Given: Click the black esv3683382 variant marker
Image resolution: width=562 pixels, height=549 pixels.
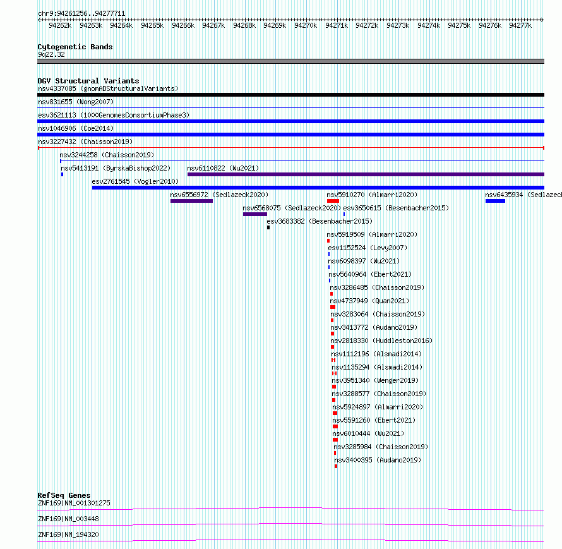Looking at the screenshot, I should tap(268, 227).
